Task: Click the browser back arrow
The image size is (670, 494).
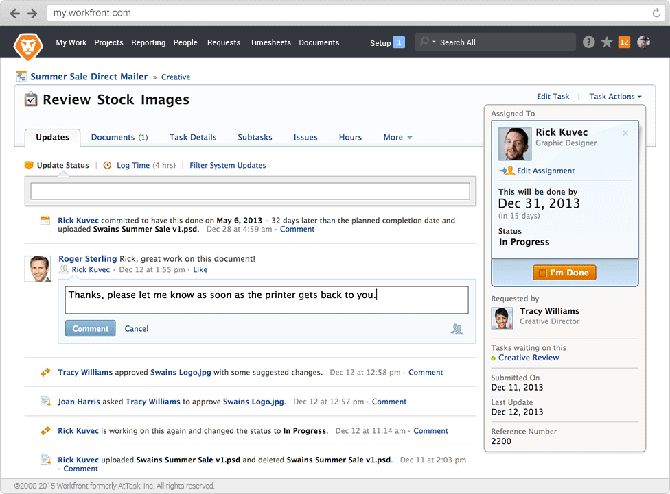Action: click(x=15, y=13)
